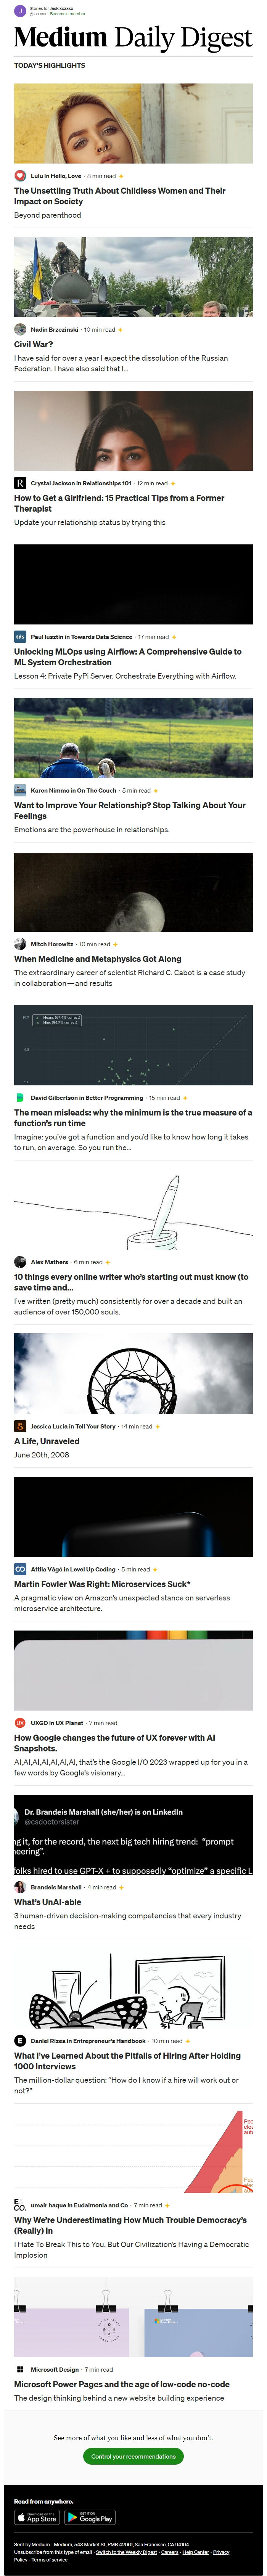
Task: Click the Level Up Coding publication icon
Action: (20, 1569)
